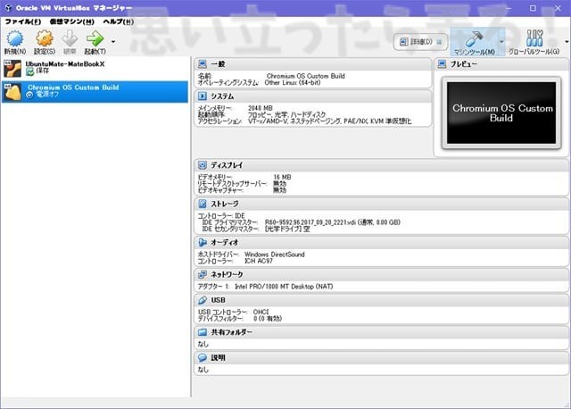Click the Display (ディスプレイ) section icon

[x=203, y=165]
